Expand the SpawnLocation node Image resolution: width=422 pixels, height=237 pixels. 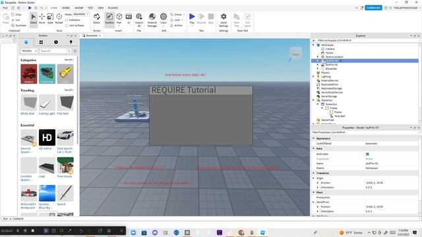[x=318, y=57]
